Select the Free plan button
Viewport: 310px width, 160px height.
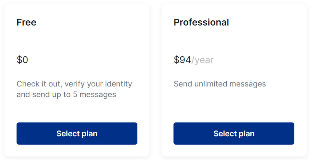[x=77, y=134]
